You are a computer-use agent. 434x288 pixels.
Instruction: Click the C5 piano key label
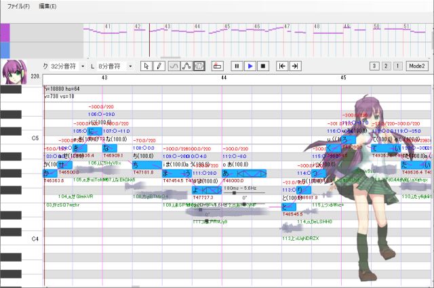[x=35, y=138]
